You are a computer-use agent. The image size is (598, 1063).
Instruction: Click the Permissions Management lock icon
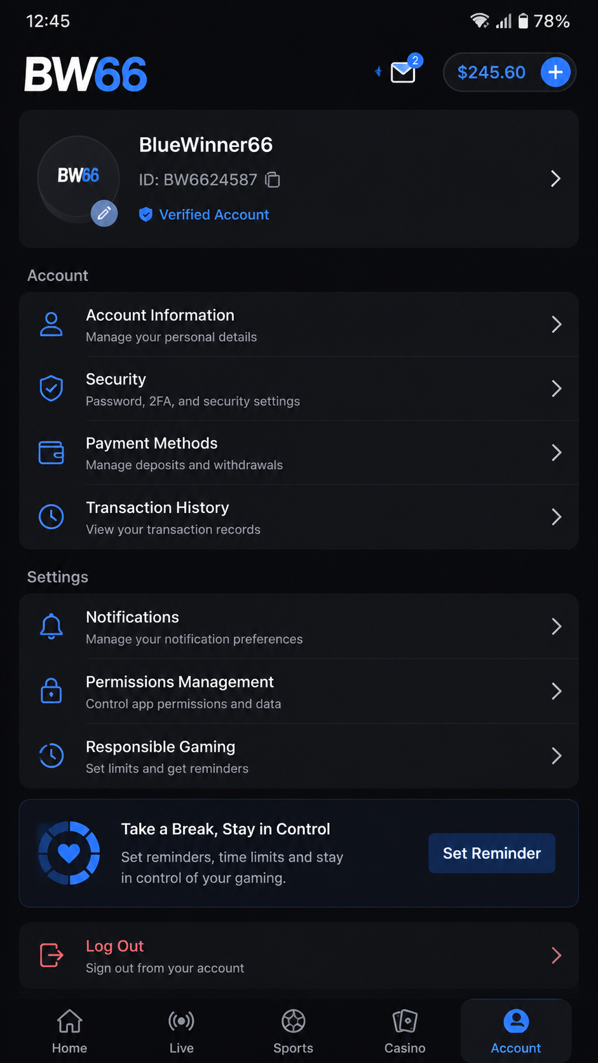(51, 691)
